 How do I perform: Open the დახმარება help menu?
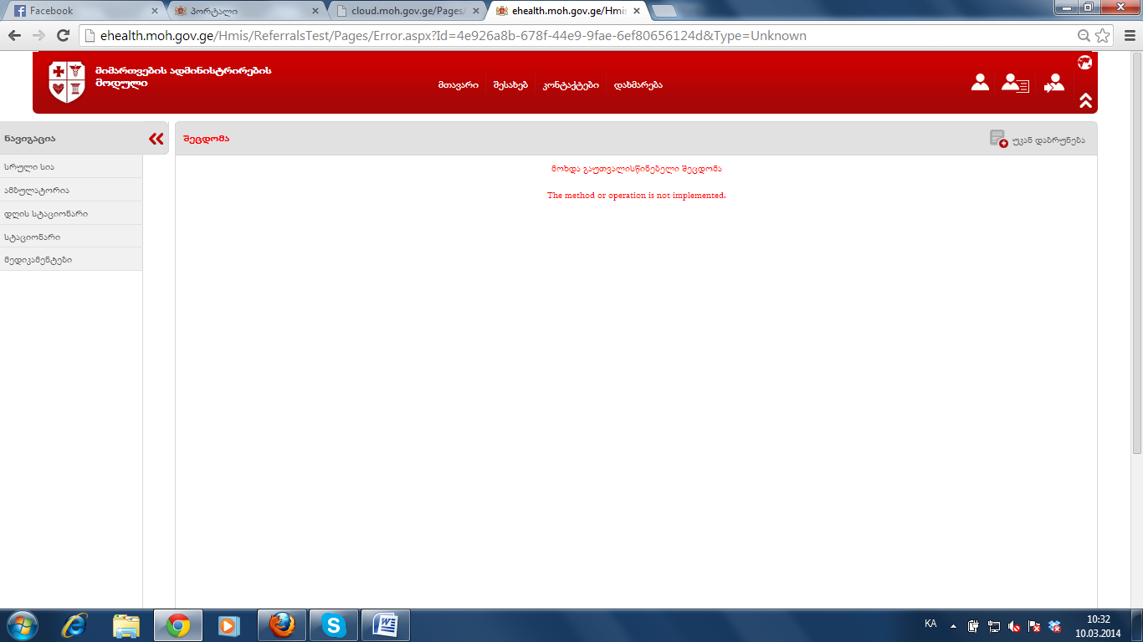pos(638,85)
